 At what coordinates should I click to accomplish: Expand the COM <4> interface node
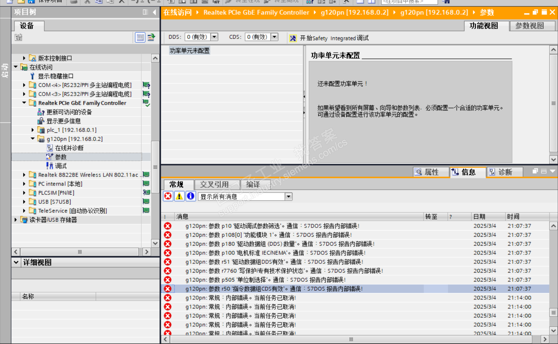(24, 85)
